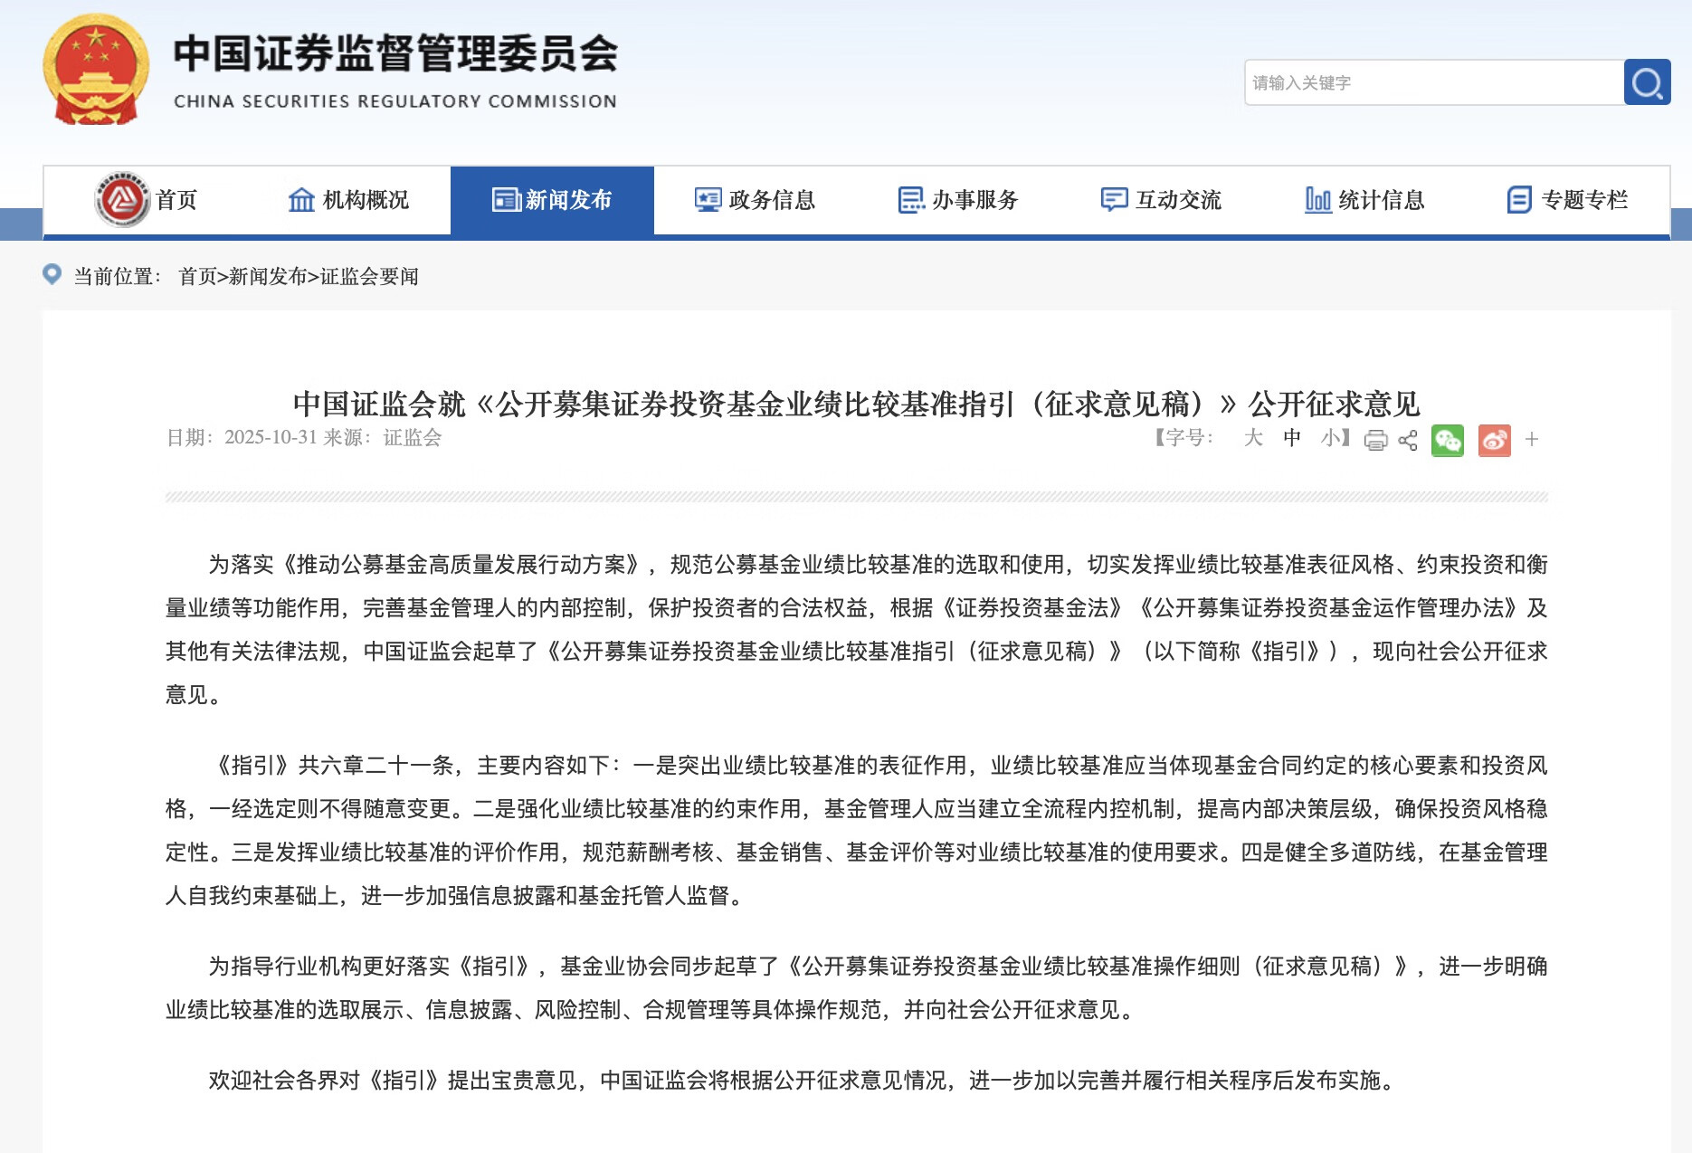Click the print icon next to font size options
1692x1153 pixels.
point(1375,440)
